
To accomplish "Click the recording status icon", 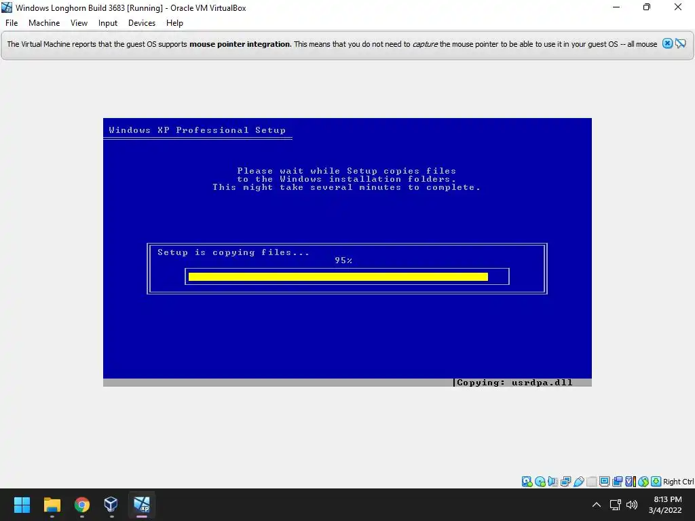I will [617, 482].
